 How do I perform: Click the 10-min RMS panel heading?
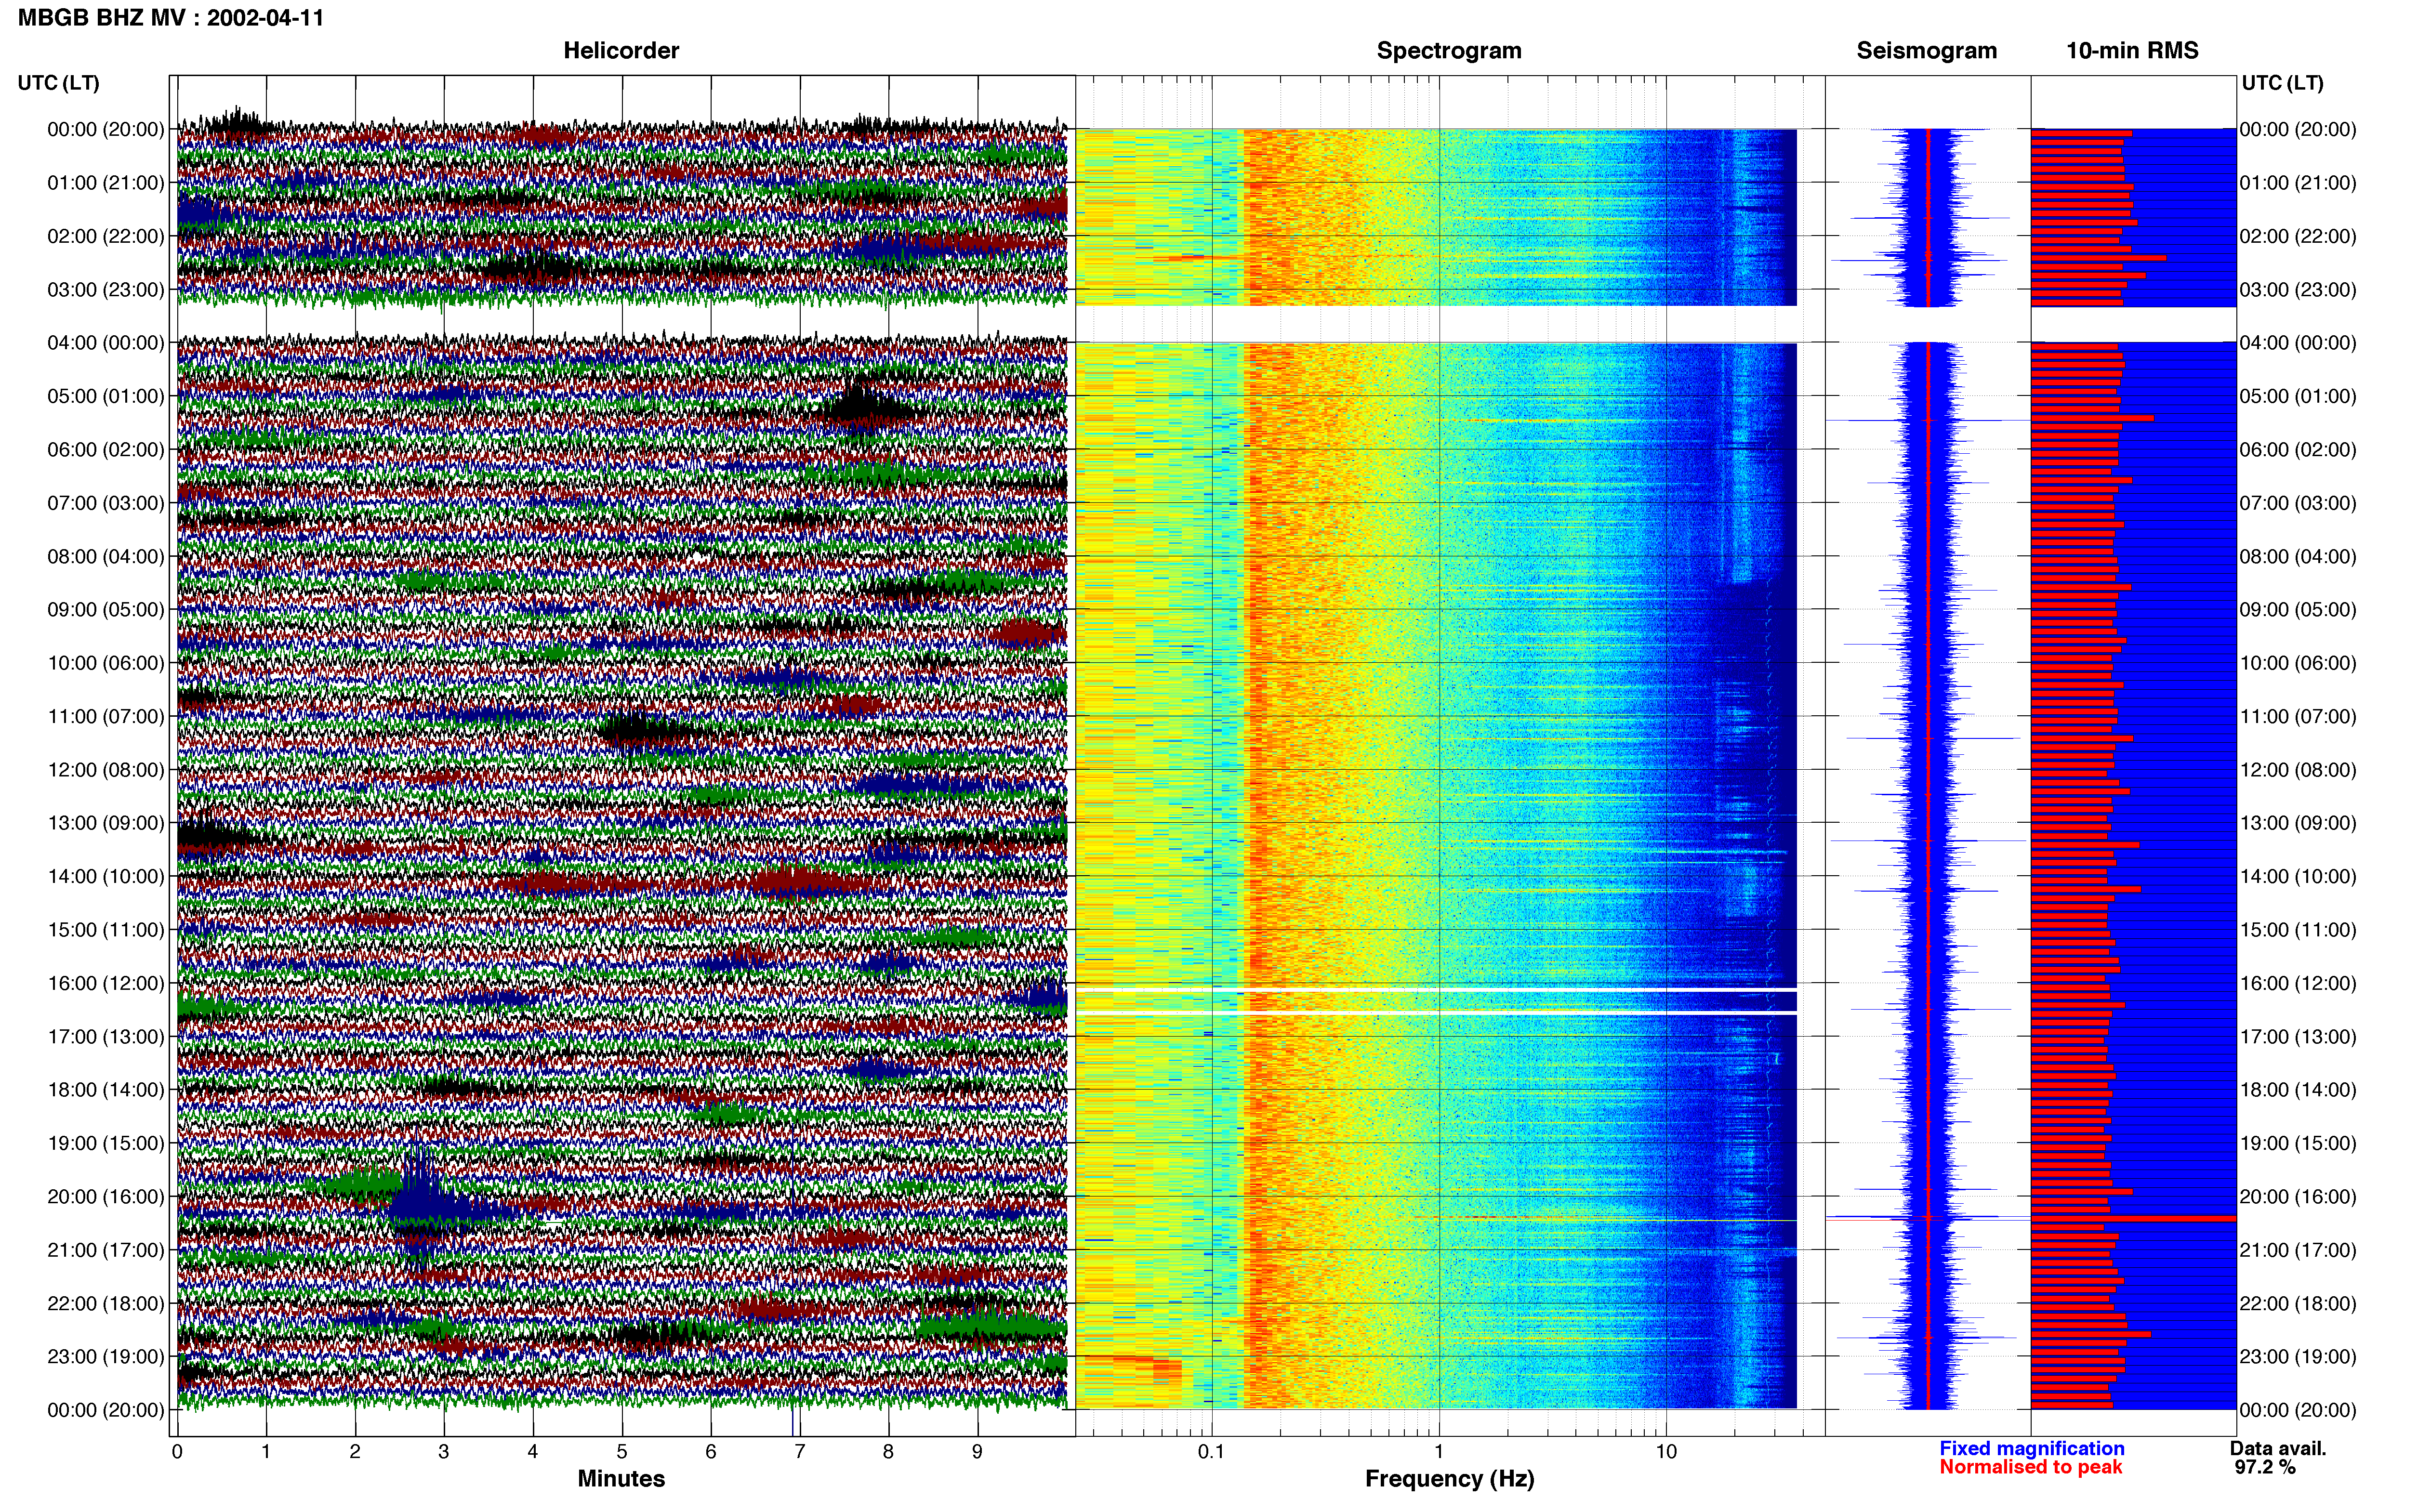[2132, 51]
